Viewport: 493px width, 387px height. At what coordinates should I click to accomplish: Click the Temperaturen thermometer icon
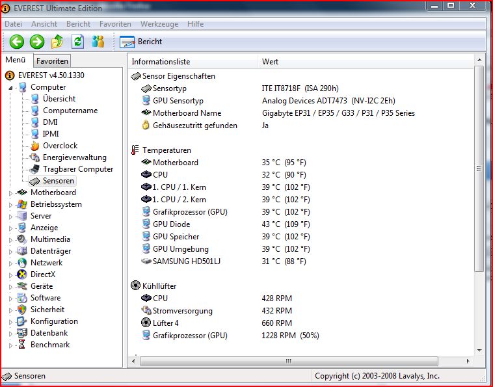[x=135, y=150]
